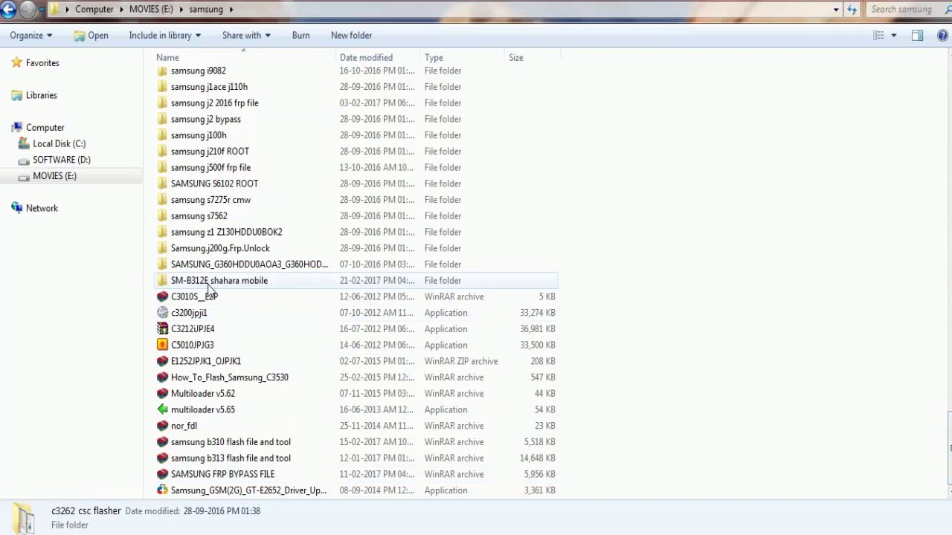Select the SM-B312E shahara mobile folder name
The image size is (952, 535).
[x=219, y=281]
